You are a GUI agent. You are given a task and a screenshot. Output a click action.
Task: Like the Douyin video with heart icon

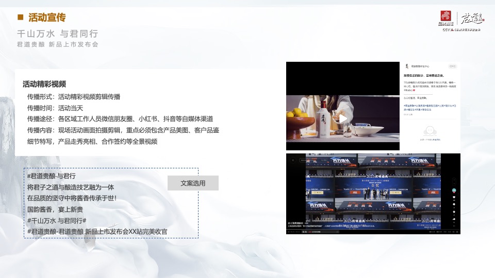tap(454, 197)
